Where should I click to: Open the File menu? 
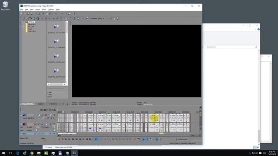pyautogui.click(x=21, y=10)
